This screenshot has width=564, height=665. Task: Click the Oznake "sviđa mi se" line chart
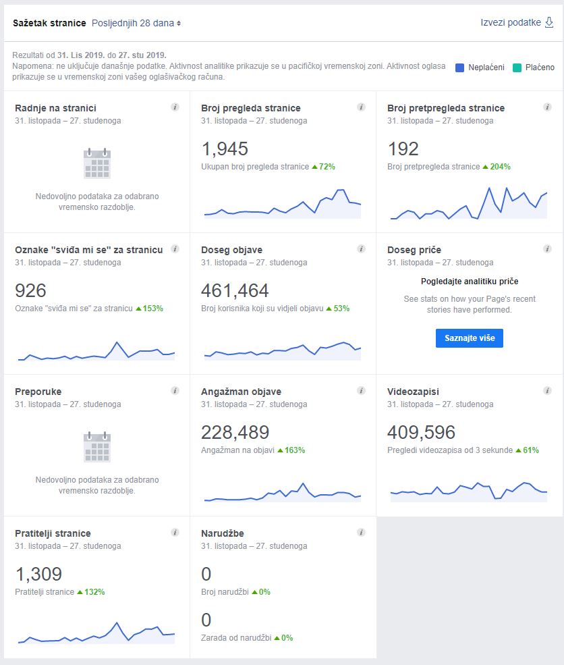click(x=96, y=351)
